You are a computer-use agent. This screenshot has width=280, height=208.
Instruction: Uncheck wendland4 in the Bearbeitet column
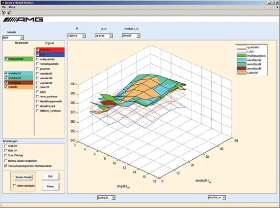(x=6, y=78)
